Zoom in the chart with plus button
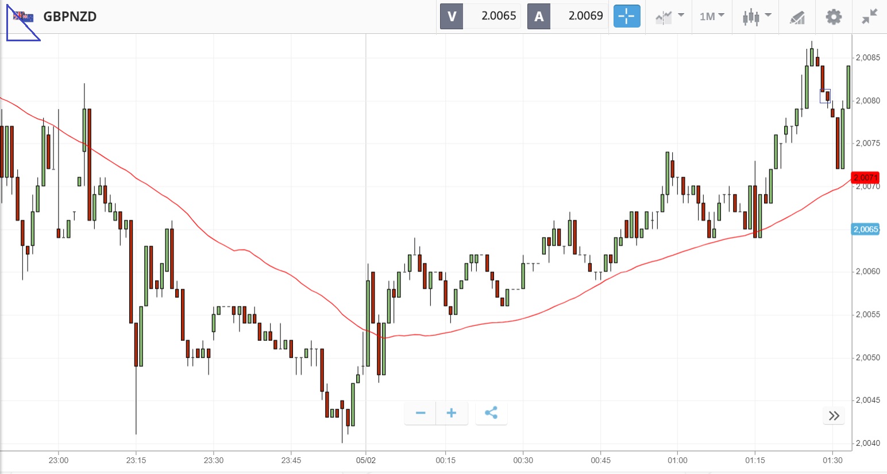Viewport: 887px width, 474px height. (452, 413)
